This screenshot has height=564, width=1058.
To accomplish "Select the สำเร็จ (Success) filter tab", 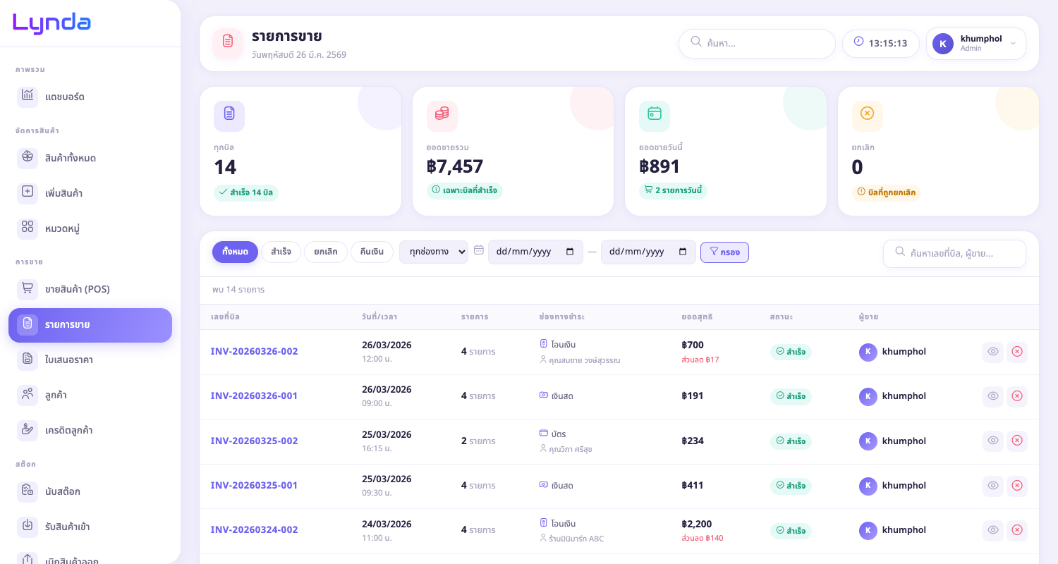I will point(281,252).
